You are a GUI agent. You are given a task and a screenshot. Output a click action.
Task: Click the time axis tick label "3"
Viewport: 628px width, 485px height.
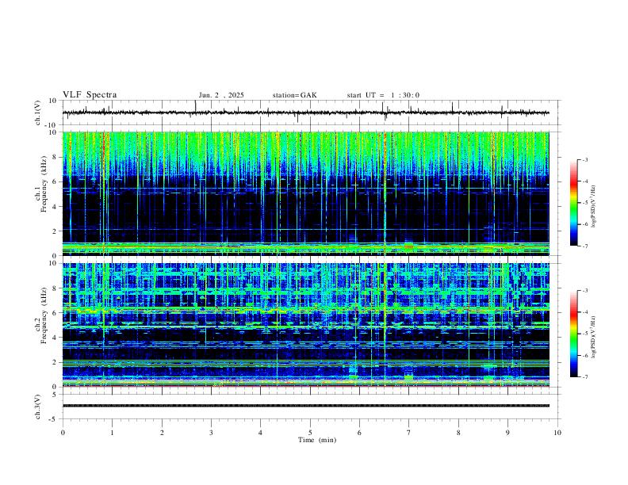[212, 433]
